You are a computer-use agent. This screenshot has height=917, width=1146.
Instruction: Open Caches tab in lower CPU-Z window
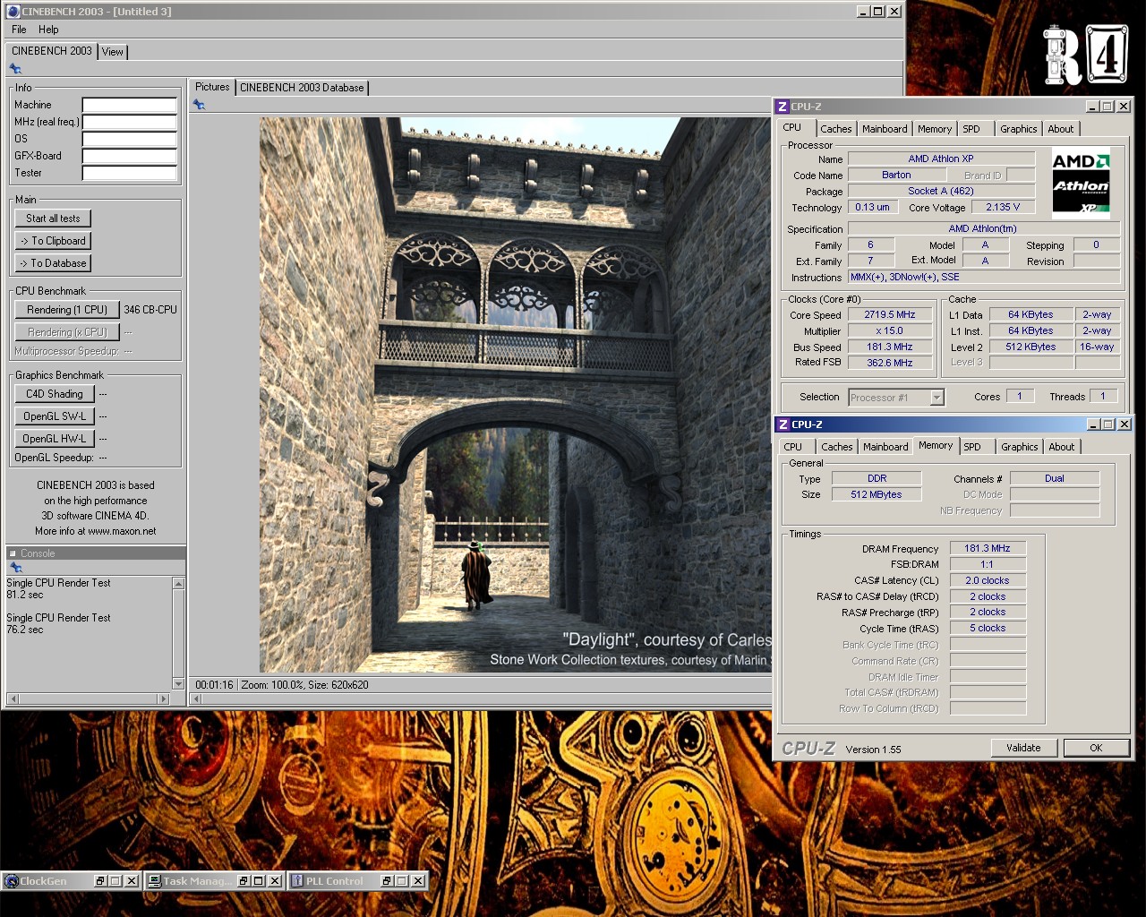pos(837,447)
